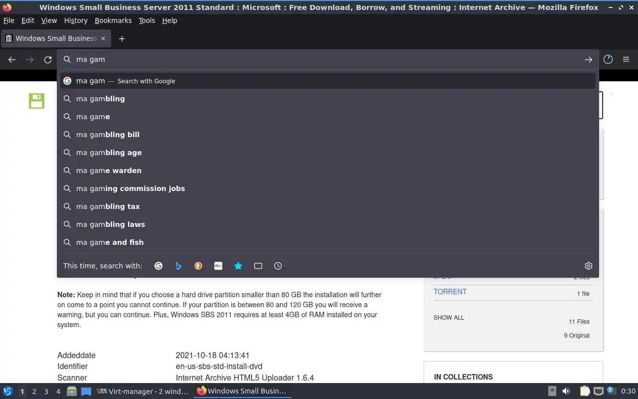Click the green floppy disk software icon
The image size is (638, 399).
(36, 101)
